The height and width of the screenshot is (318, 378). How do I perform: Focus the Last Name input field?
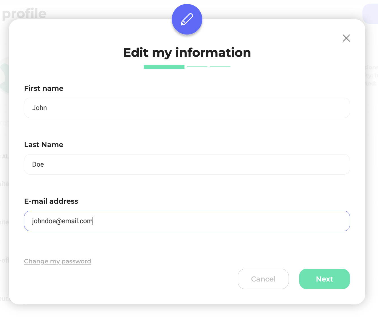tap(187, 164)
